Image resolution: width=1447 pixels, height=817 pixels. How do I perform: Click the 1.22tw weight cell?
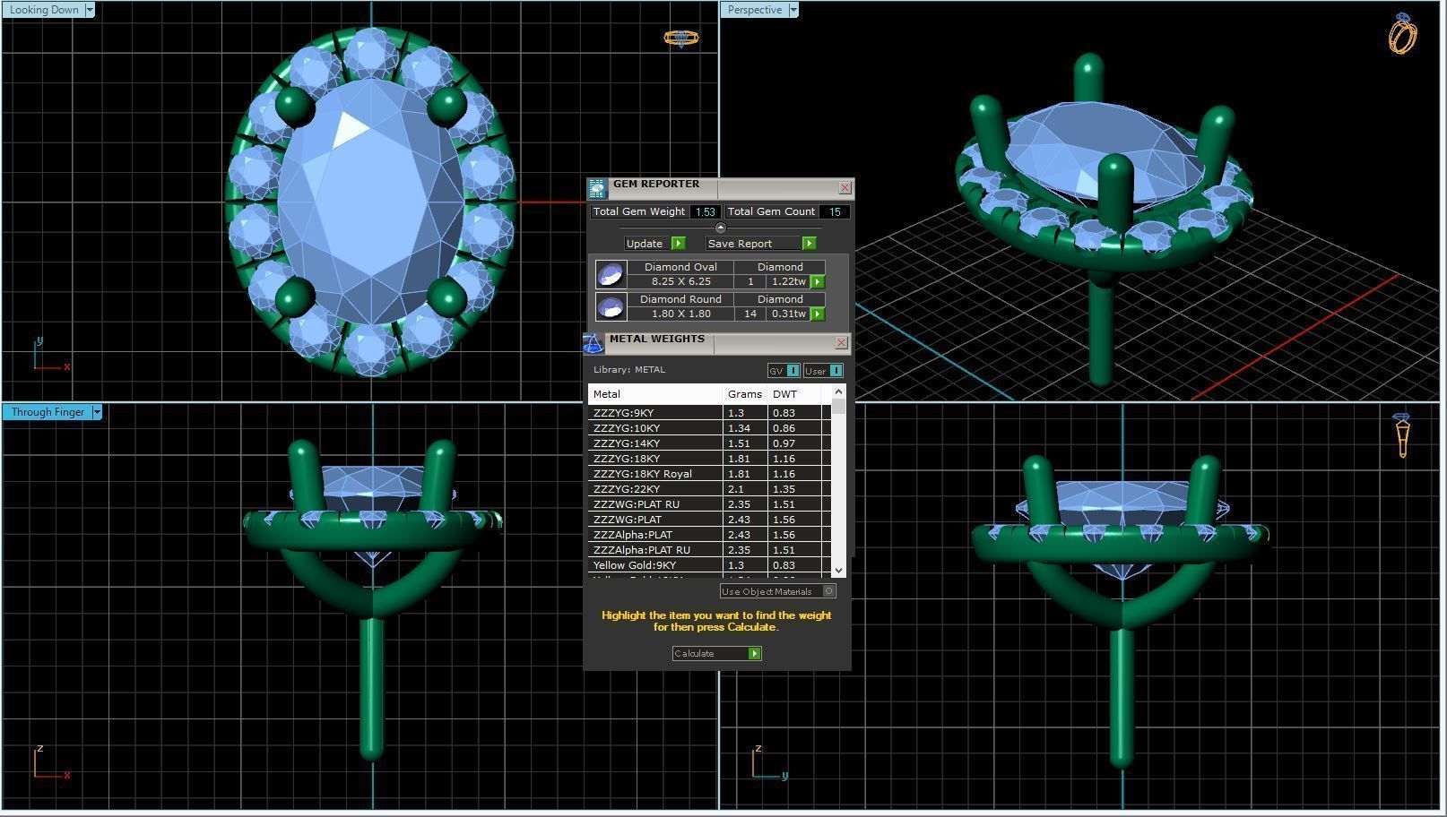(x=788, y=281)
